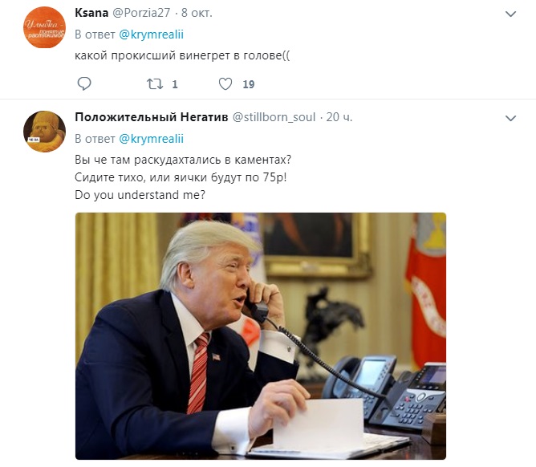536x467 pixels.
Task: Open tweet text Do you understand me?
Action: tap(140, 195)
